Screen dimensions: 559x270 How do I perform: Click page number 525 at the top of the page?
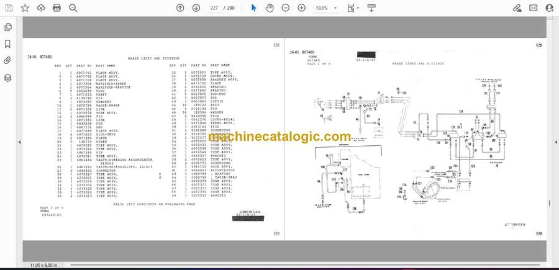pos(276,45)
